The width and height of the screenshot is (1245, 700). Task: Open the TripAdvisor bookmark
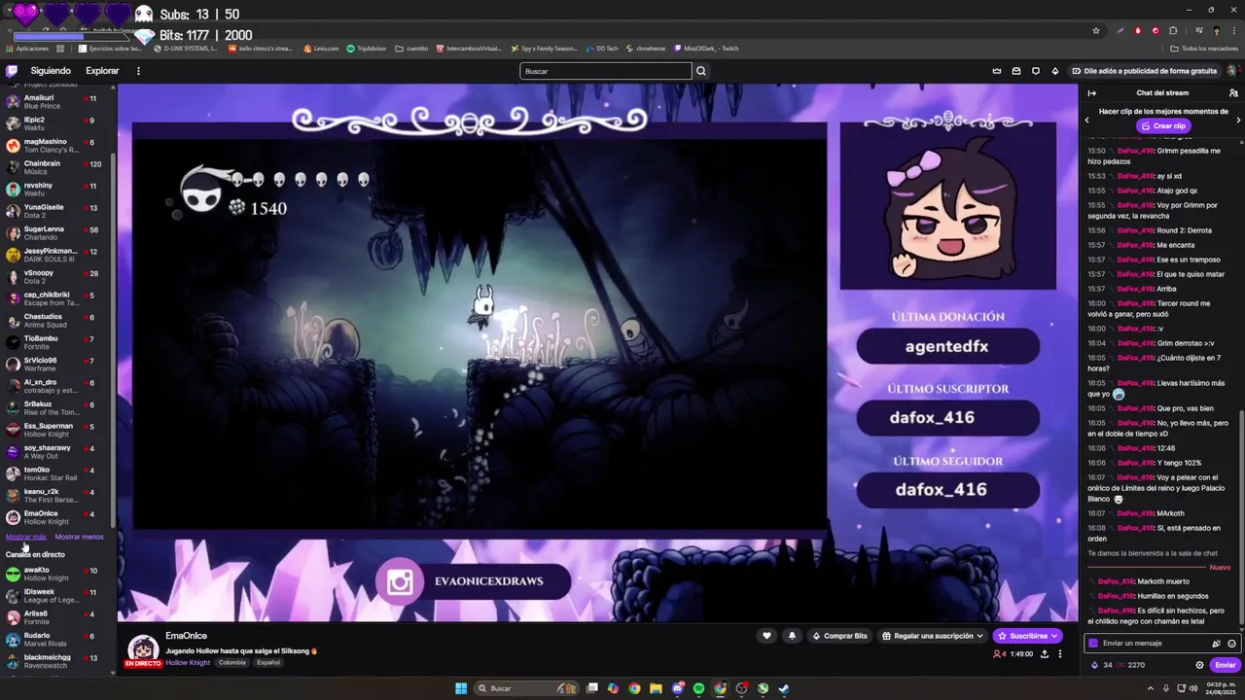(367, 49)
